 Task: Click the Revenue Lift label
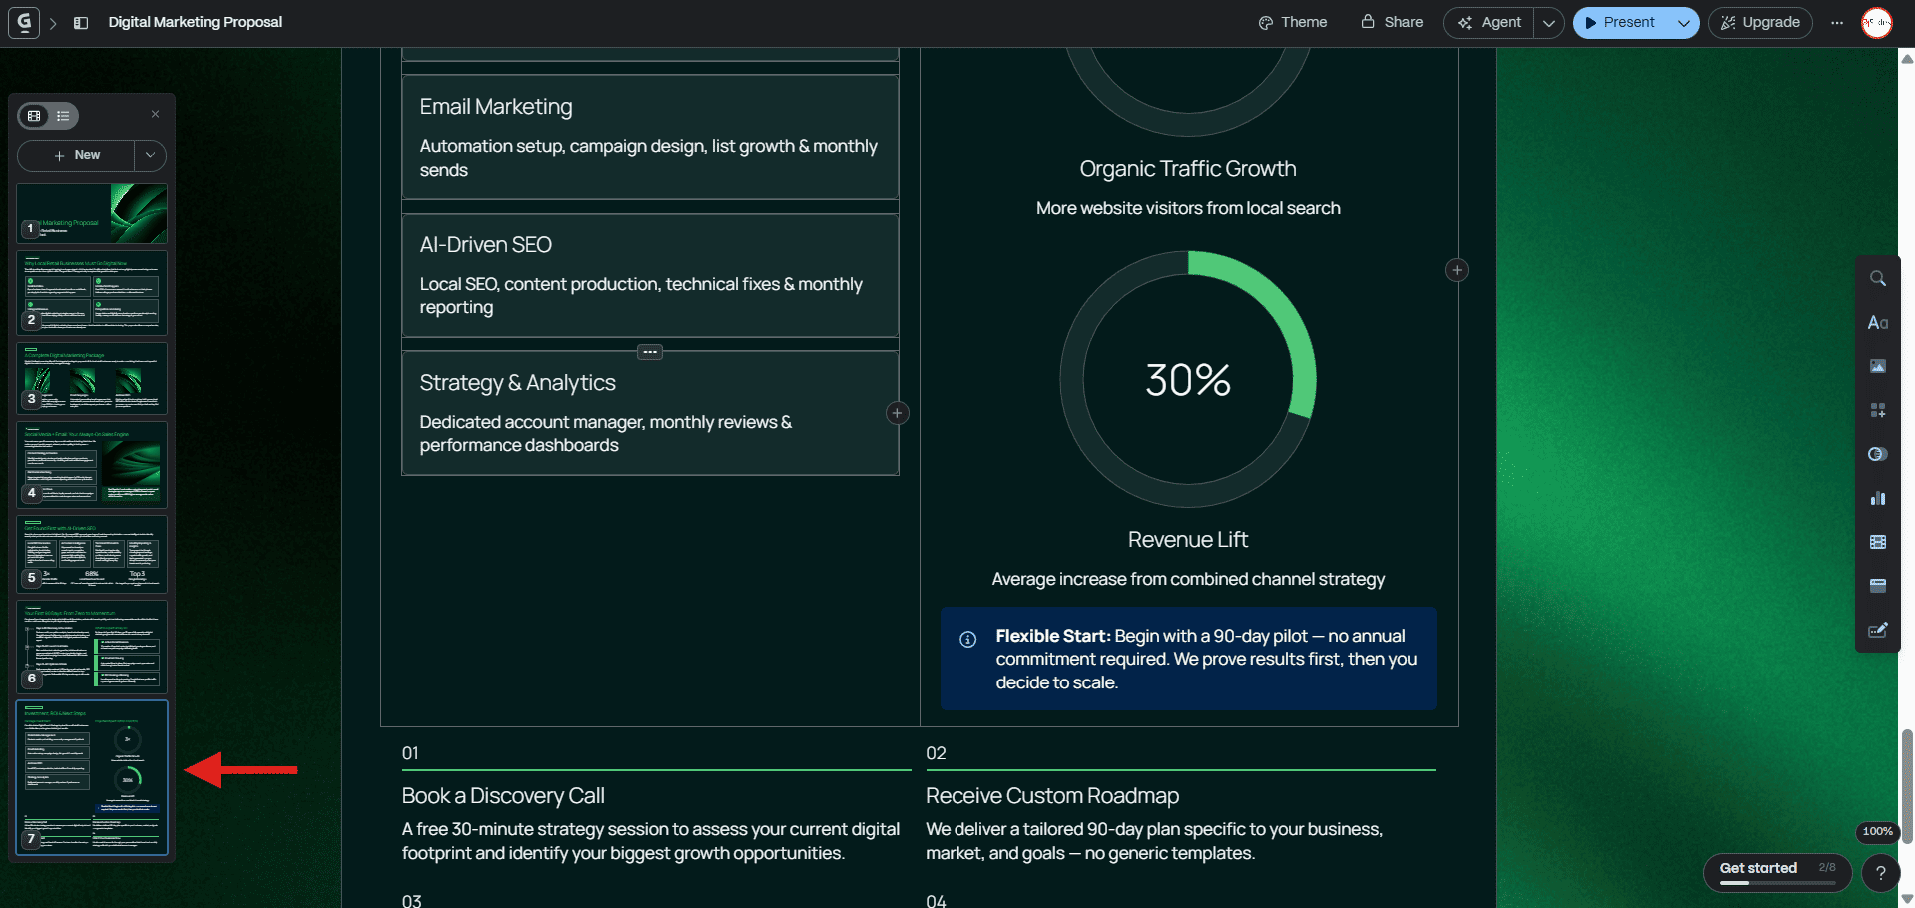click(x=1188, y=540)
